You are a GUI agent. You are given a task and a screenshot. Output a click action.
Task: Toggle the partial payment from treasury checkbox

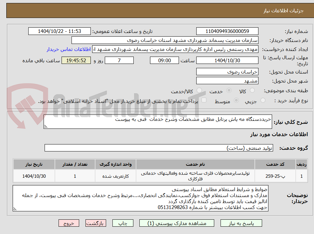(x=204, y=99)
